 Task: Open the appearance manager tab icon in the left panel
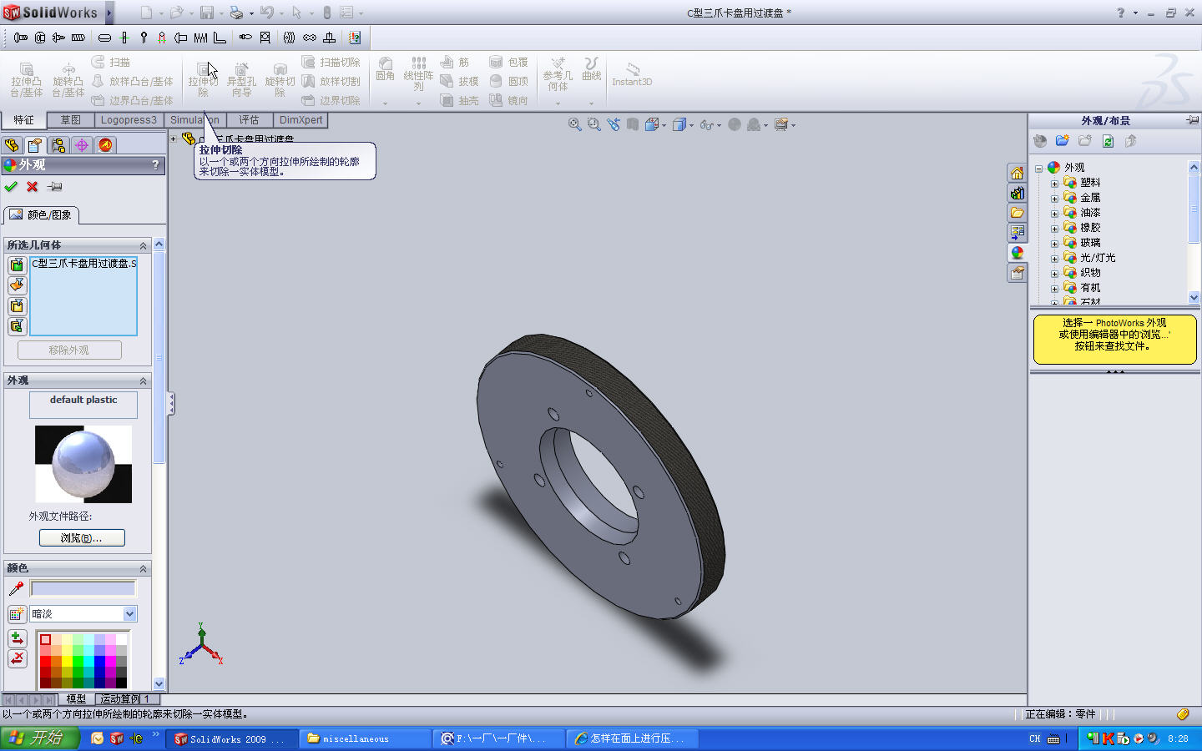(x=106, y=145)
